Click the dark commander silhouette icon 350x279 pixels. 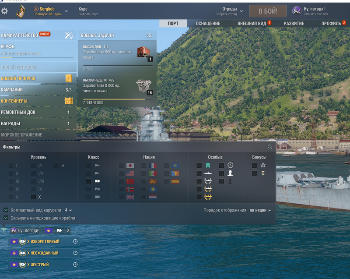coord(231,181)
